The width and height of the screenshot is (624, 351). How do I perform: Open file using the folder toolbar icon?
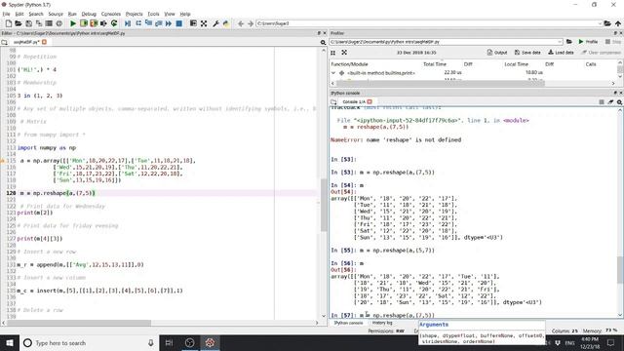point(19,23)
